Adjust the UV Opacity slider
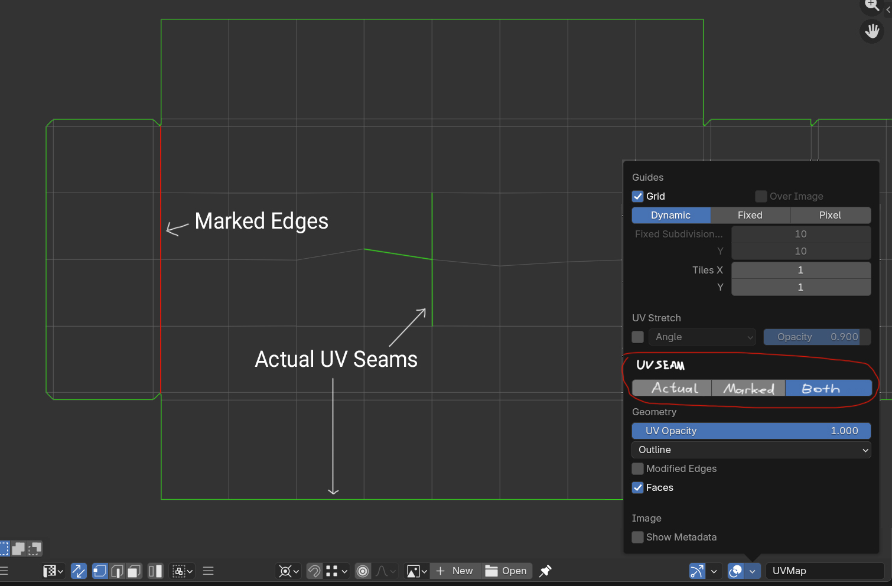 [751, 431]
